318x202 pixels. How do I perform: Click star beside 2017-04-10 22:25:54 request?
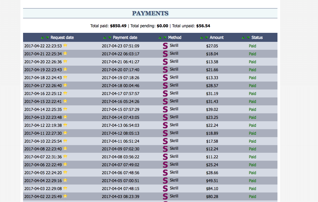point(65,141)
